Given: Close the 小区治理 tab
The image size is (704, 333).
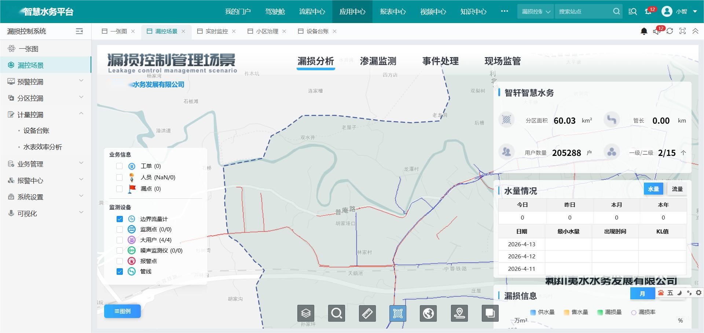Looking at the screenshot, I should click(284, 31).
